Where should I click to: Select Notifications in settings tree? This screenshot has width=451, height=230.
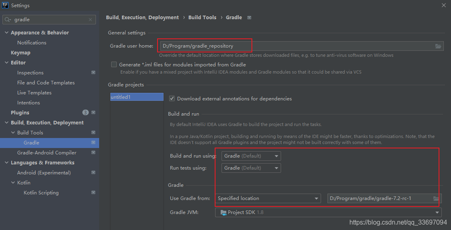point(32,43)
